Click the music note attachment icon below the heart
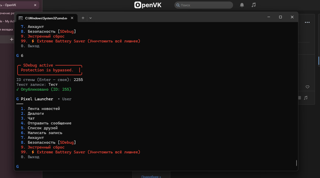Viewport: 320px width, 178px height. 306,98
